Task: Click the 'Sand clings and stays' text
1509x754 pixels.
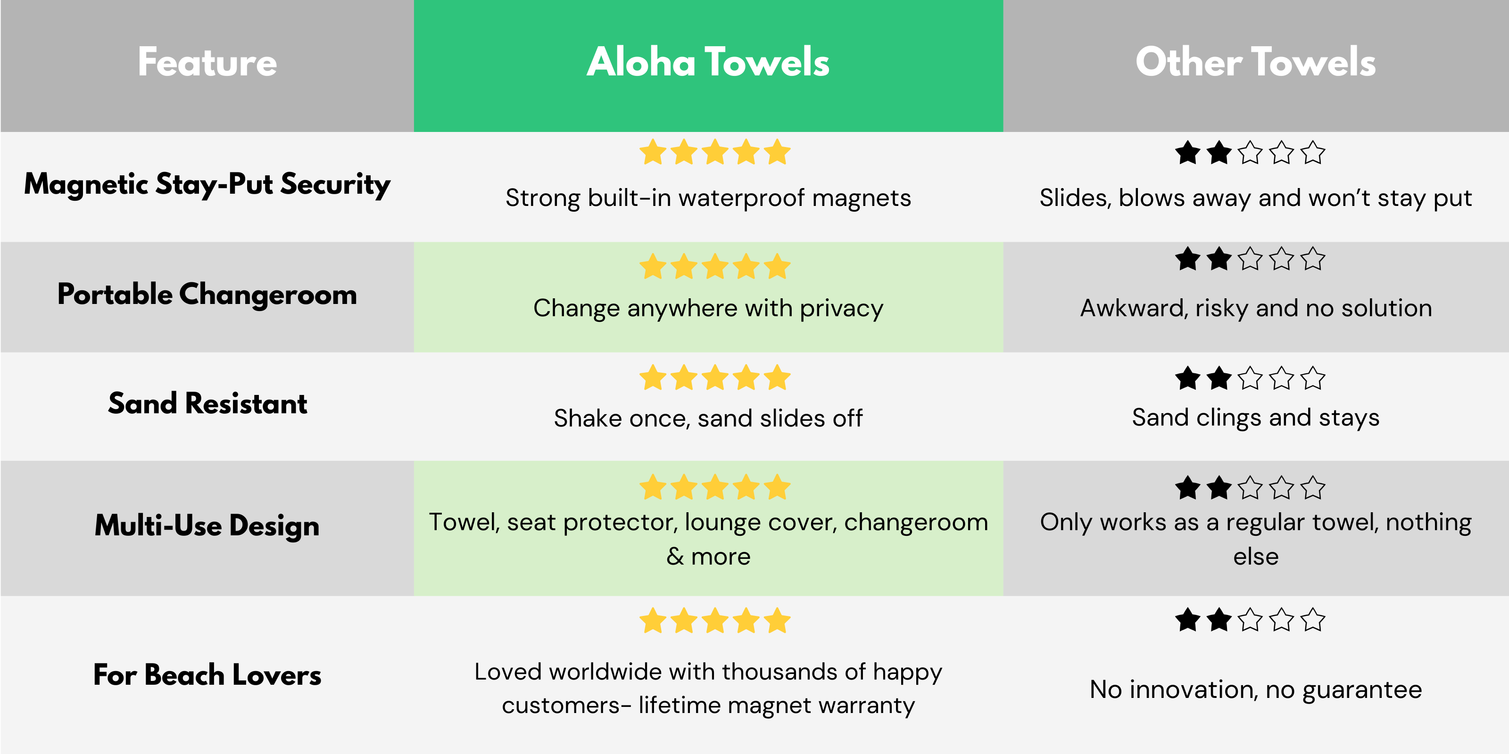Action: point(1255,418)
